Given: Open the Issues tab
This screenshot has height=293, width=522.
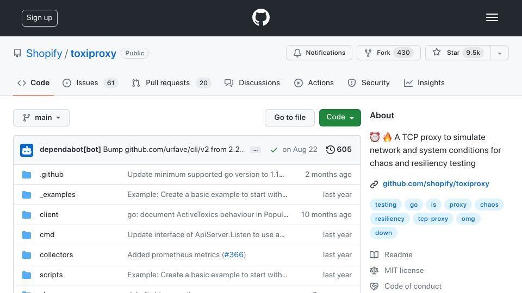Looking at the screenshot, I should (x=90, y=82).
